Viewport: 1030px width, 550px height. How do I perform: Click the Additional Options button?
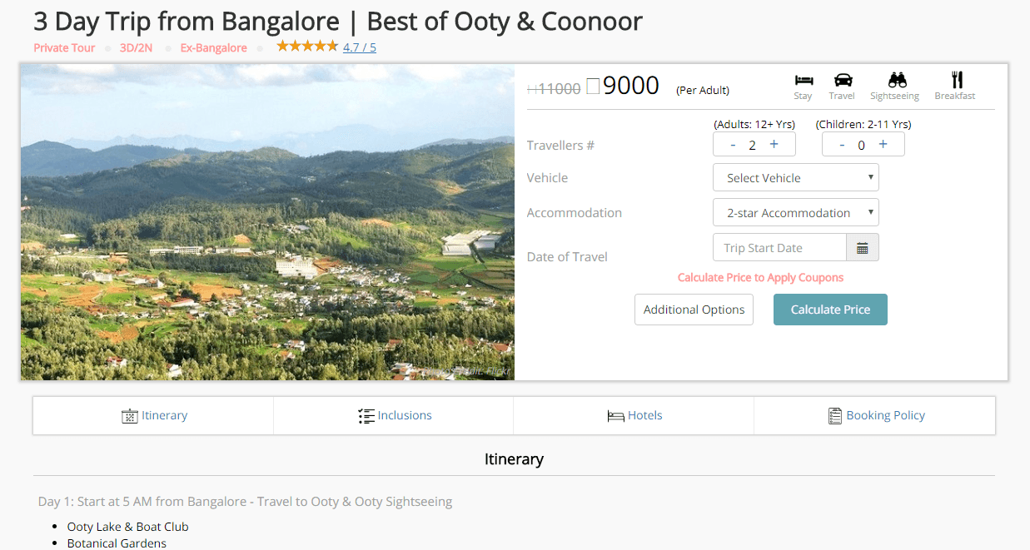point(694,310)
